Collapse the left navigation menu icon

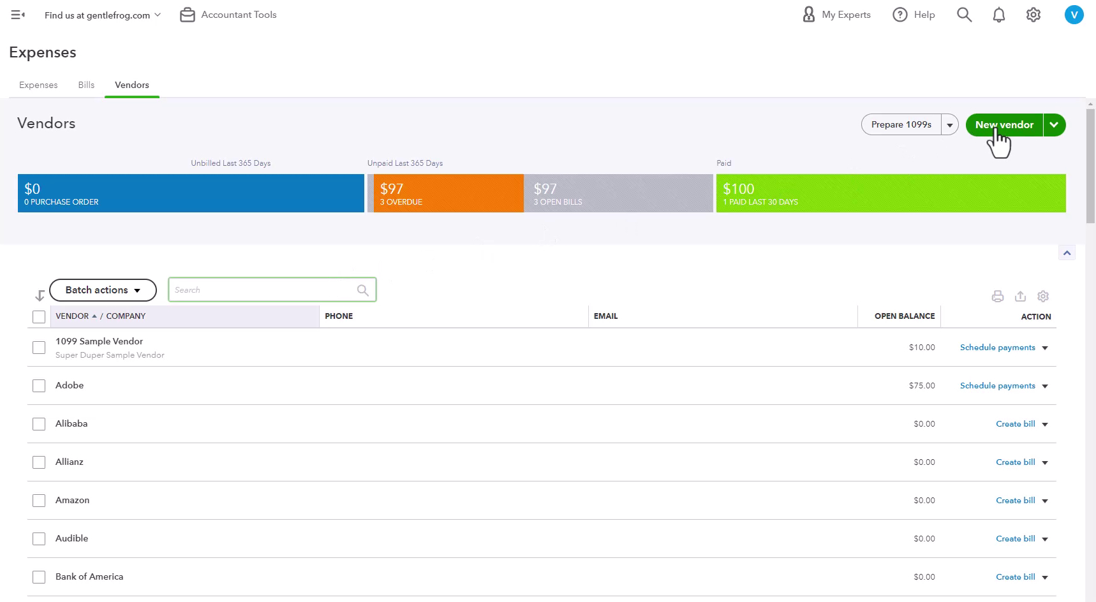click(18, 15)
